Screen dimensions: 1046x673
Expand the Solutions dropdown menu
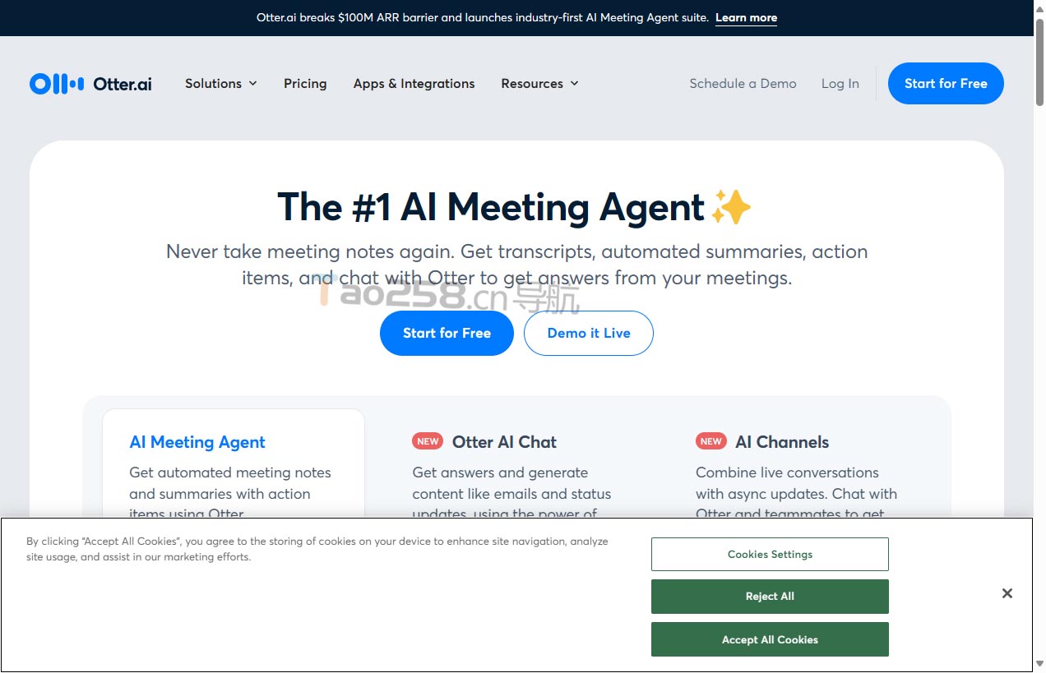[221, 84]
